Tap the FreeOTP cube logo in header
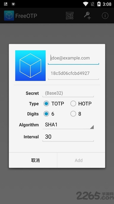The height and width of the screenshot is (204, 114). pyautogui.click(x=9, y=16)
